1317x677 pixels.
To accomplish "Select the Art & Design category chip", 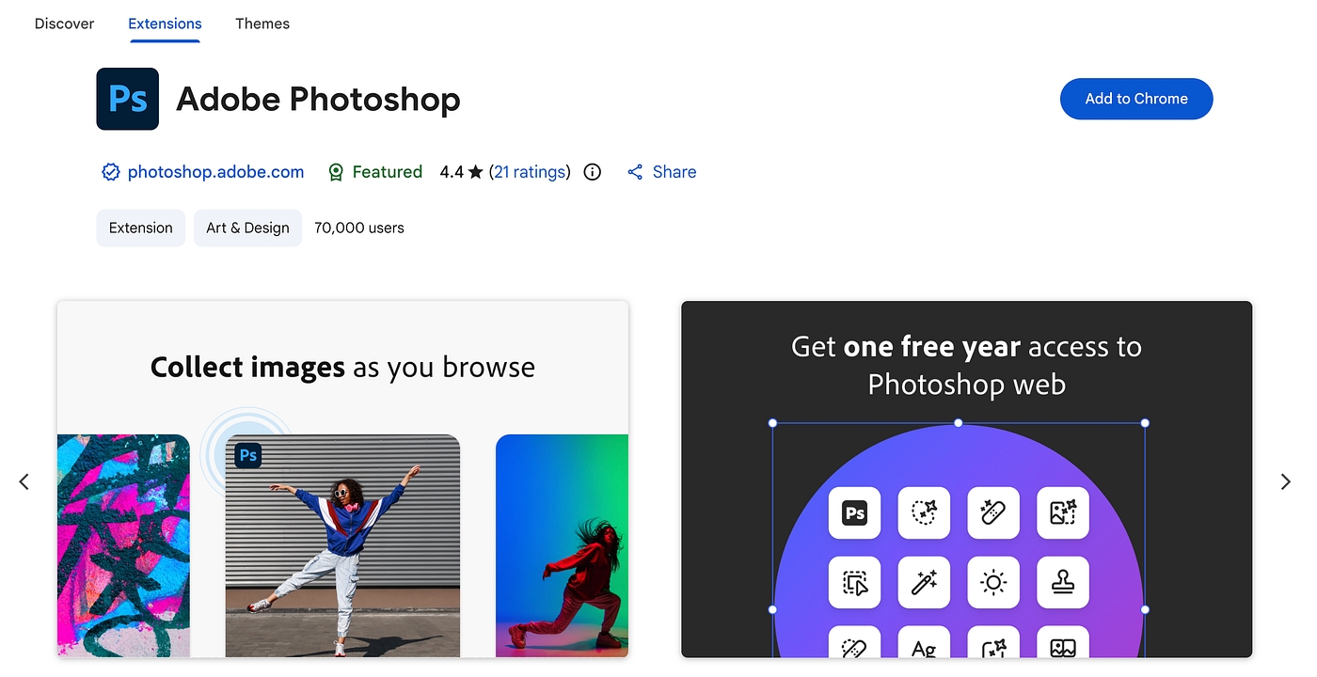I will [247, 228].
